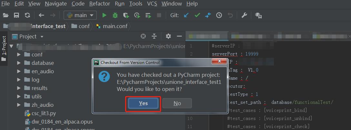Click the Git update project arrow

186,15
